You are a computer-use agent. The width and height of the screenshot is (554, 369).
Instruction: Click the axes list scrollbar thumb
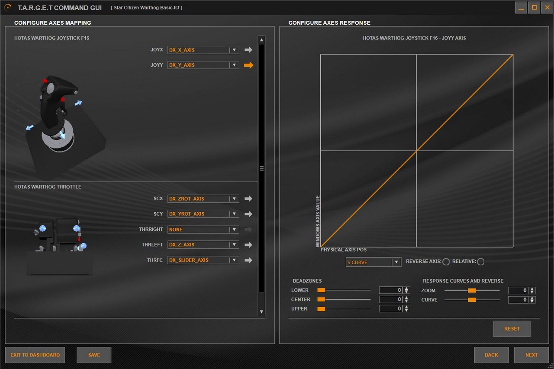point(261,168)
